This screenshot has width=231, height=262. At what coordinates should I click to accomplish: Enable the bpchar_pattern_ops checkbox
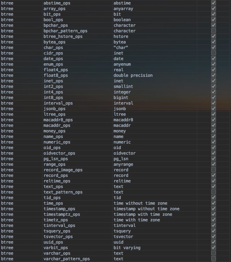(214, 31)
